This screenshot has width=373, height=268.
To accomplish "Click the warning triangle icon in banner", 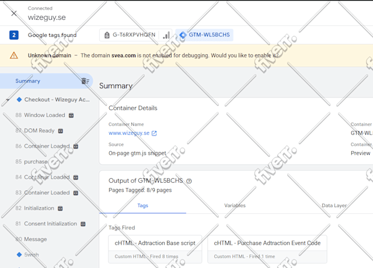I will (x=14, y=55).
